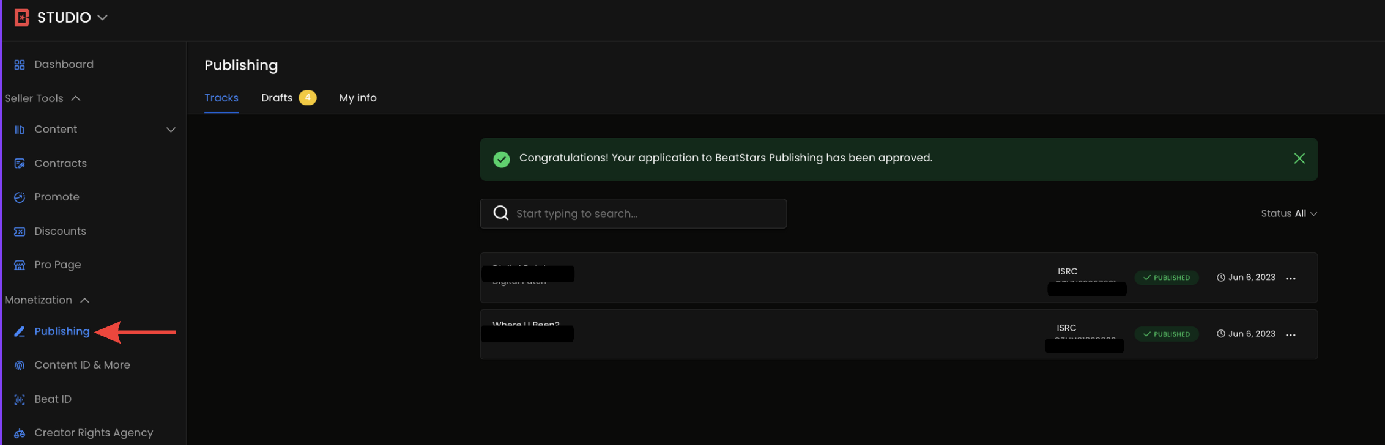Open the Status All filter dropdown
Viewport: 1385px width, 445px height.
pyautogui.click(x=1290, y=213)
